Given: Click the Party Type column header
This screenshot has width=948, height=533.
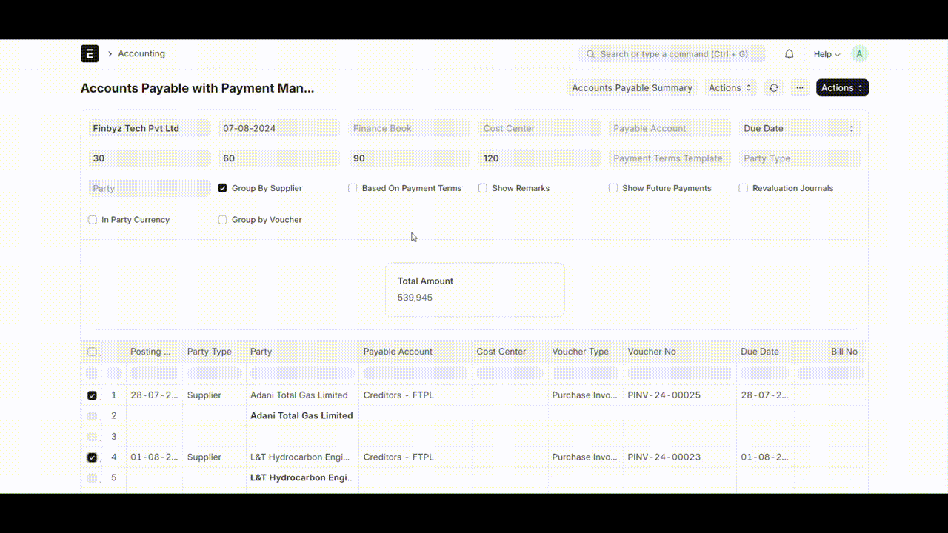Looking at the screenshot, I should pyautogui.click(x=214, y=352).
